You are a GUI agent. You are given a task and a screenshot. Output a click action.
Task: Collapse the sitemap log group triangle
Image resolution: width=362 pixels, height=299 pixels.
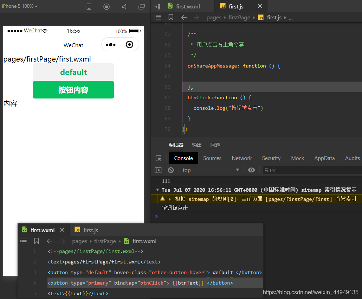point(157,190)
